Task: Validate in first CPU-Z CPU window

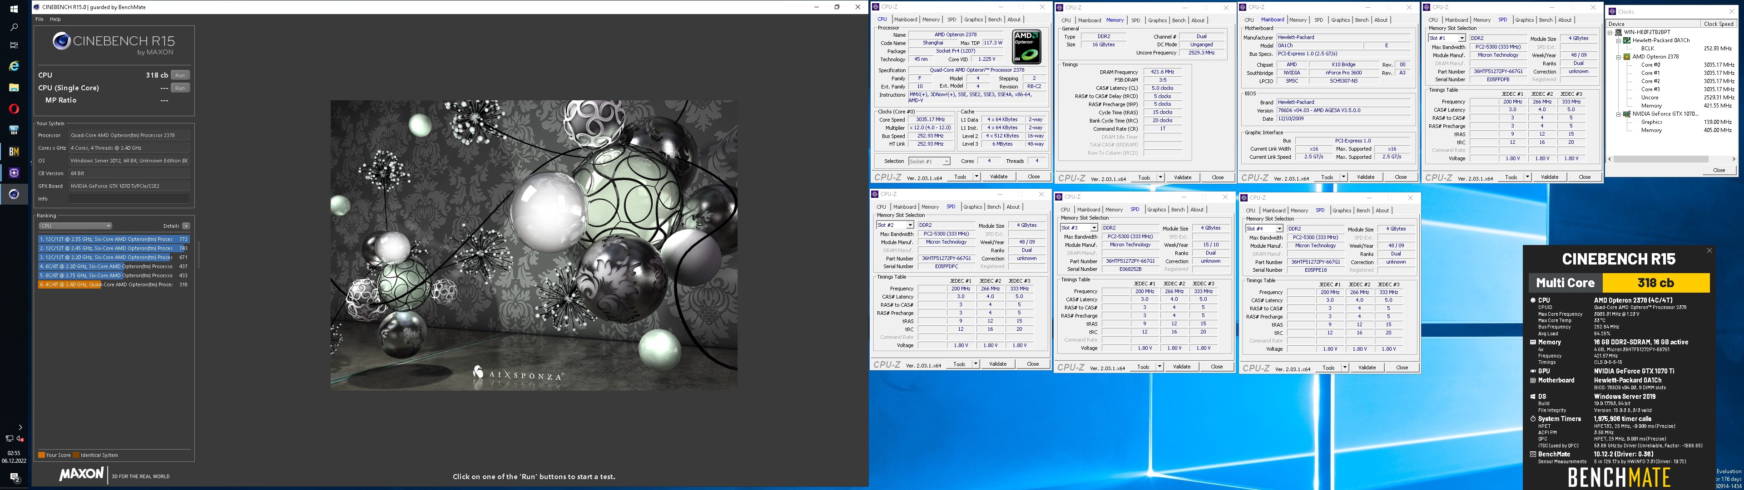Action: click(x=999, y=176)
